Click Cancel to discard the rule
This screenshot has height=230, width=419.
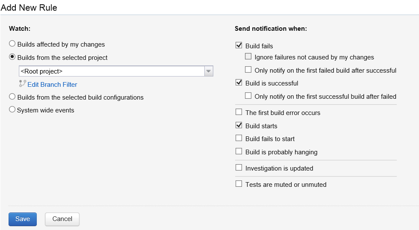(x=62, y=219)
